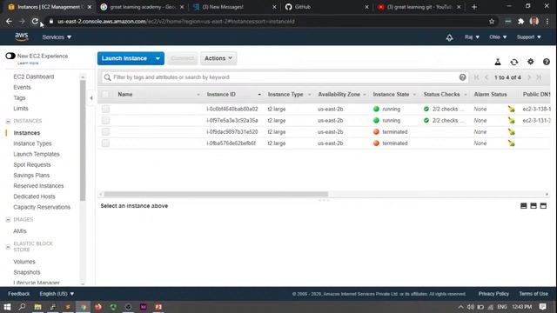Select checkbox for instance i-0f97e5a3e3c92a35a

coord(105,120)
